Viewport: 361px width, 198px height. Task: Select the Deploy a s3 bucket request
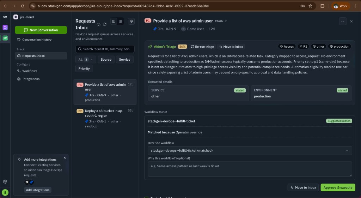tap(105, 118)
